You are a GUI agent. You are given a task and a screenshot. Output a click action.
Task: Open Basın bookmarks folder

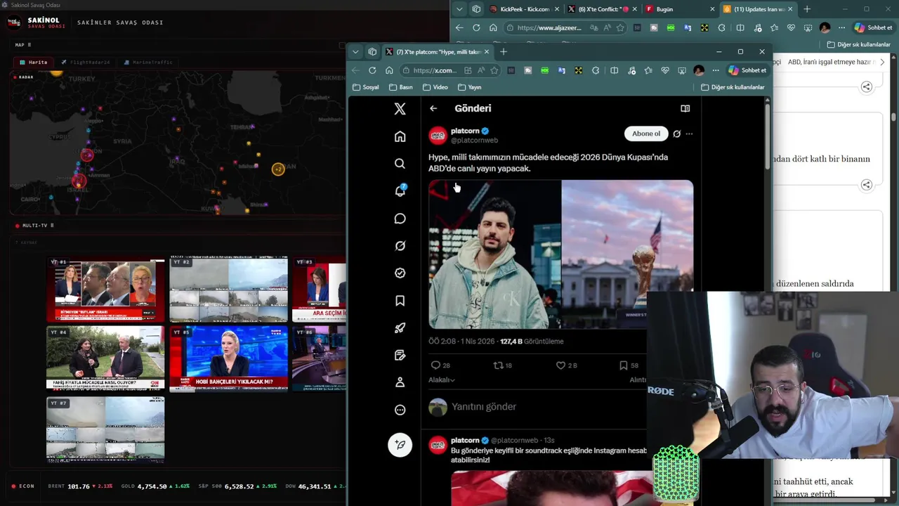point(401,87)
